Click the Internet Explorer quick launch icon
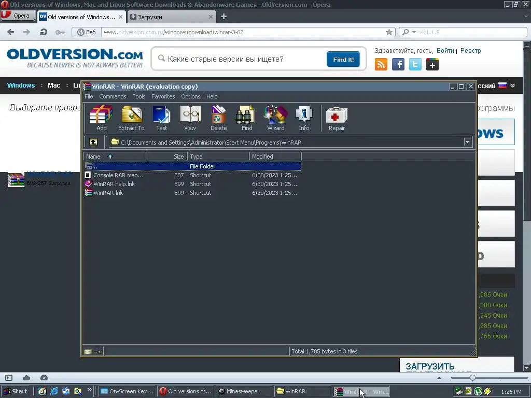 [x=54, y=391]
